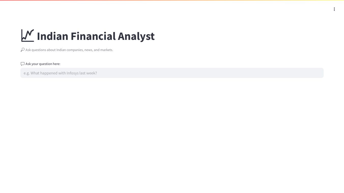The width and height of the screenshot is (344, 193).
Task: Open the three-dot main menu
Action: click(334, 9)
